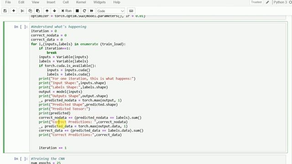The height and width of the screenshot is (164, 292).
Task: Move selected cell up arrow
Action: tap(47, 11)
